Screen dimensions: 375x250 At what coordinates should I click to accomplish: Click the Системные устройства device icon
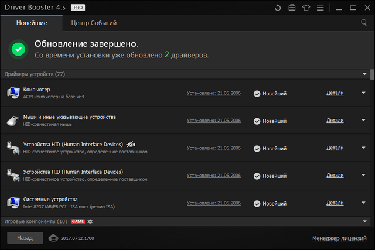click(x=13, y=203)
